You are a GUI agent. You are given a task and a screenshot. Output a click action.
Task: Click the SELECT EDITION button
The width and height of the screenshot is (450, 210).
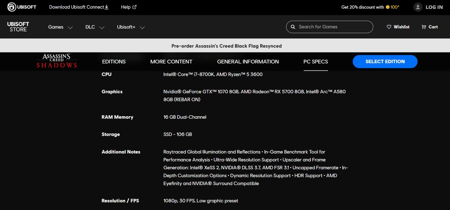385,61
